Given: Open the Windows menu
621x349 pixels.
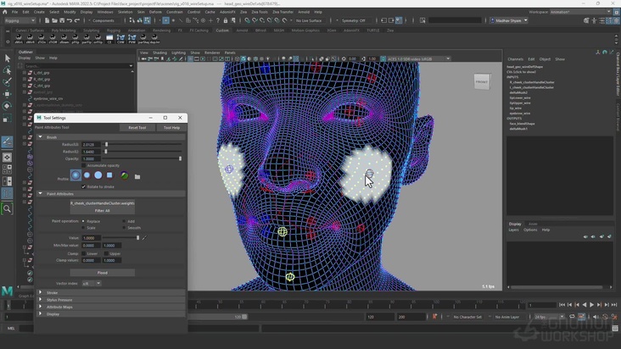Looking at the screenshot, I should click(105, 12).
